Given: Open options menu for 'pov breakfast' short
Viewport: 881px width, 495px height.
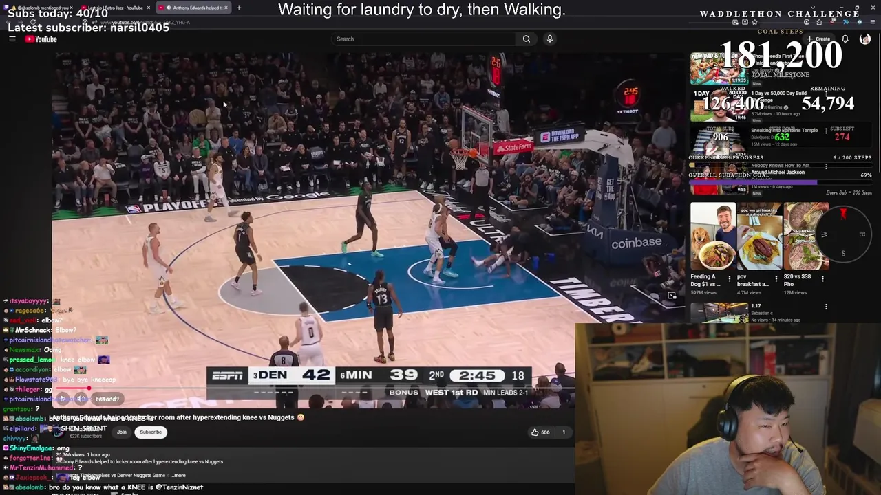Looking at the screenshot, I should [x=776, y=279].
